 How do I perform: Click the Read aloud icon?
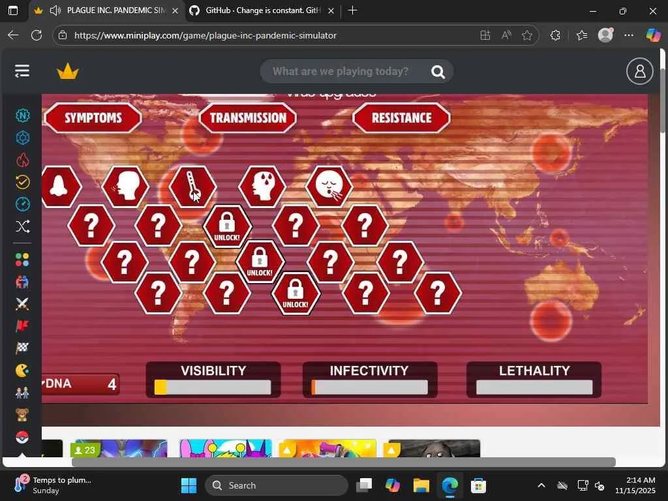(506, 35)
